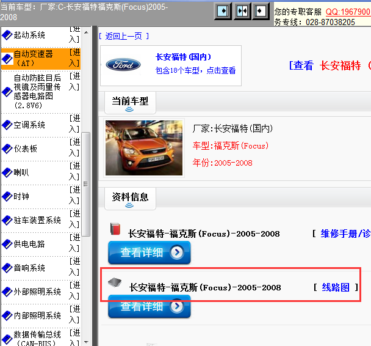Click the sidebar vertical scrollbar thumb
This screenshot has width=371, height=346.
click(x=85, y=184)
